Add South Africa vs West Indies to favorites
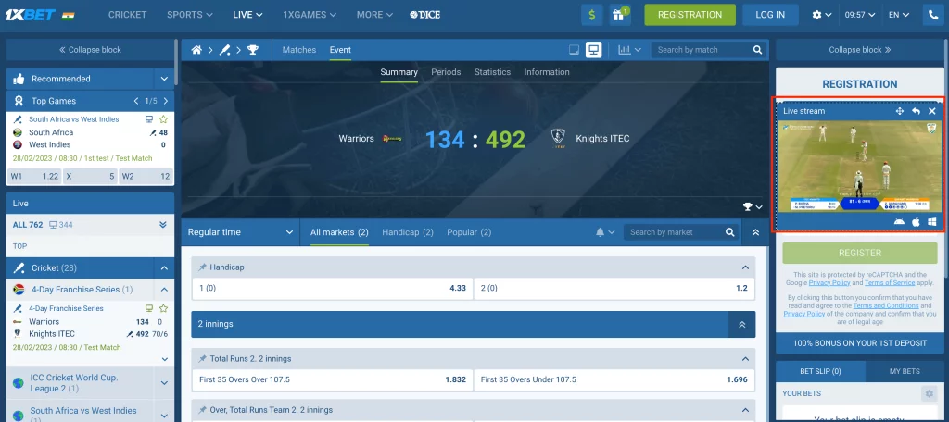949x422 pixels. [x=163, y=119]
